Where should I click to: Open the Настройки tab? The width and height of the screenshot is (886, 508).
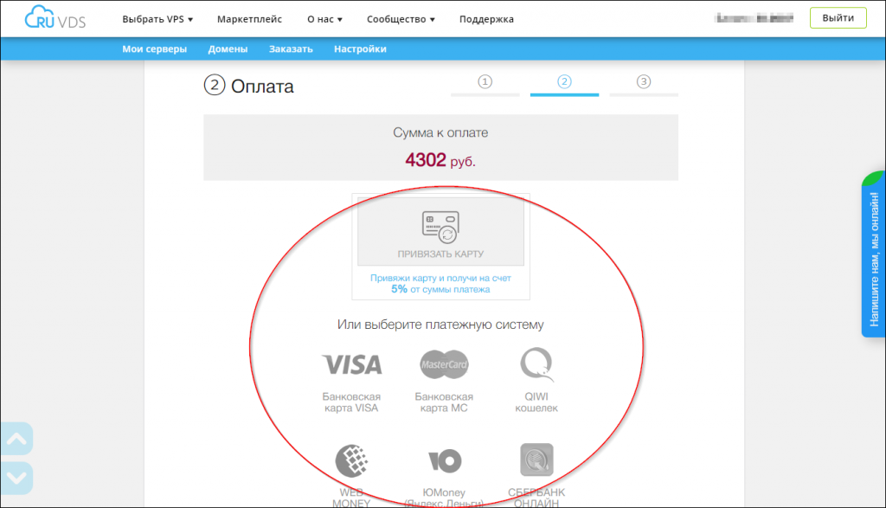pos(360,49)
